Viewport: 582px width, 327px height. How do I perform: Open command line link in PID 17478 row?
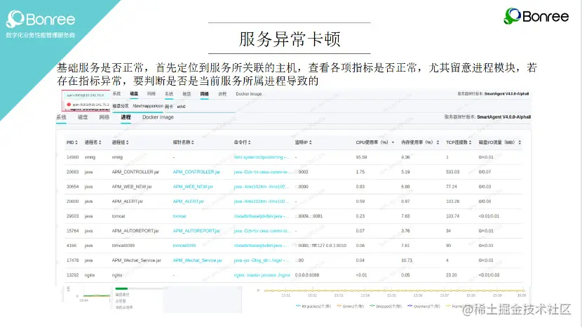[261, 260]
